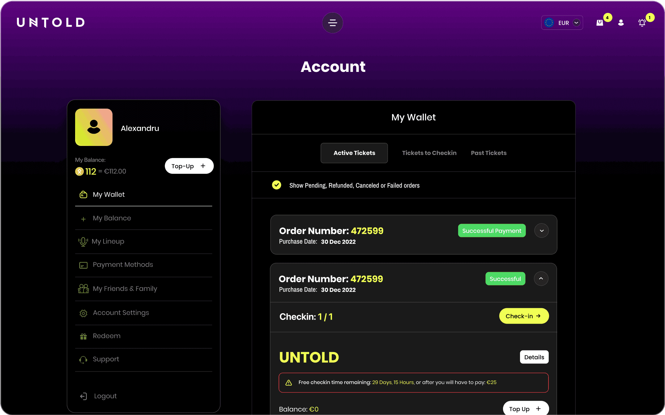Open My Lineup with microphone icon
This screenshot has height=415, width=665.
point(108,242)
